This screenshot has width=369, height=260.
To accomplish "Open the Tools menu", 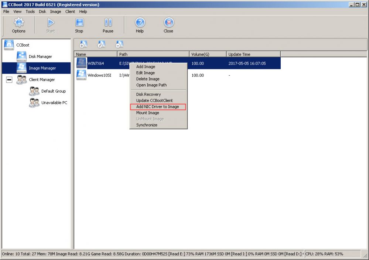I will [30, 11].
